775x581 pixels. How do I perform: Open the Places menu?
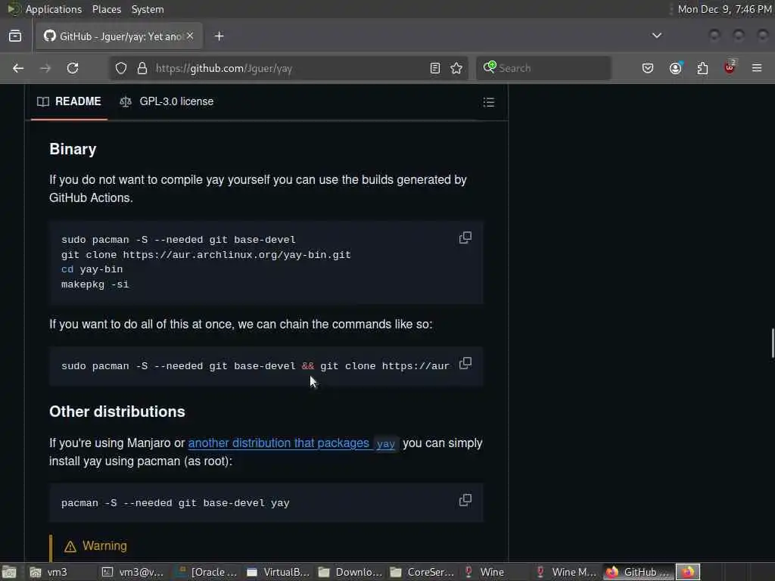click(106, 9)
